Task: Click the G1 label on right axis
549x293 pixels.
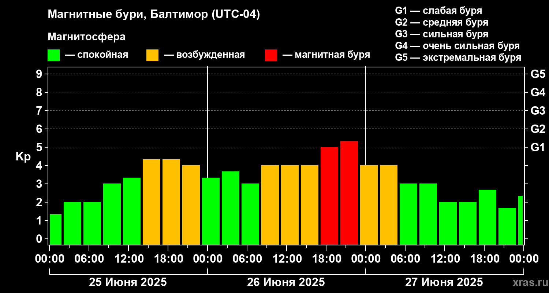Action: click(x=538, y=147)
